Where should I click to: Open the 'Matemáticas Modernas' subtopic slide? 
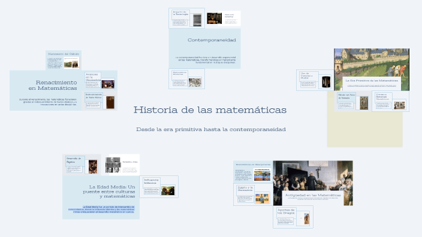186,79
